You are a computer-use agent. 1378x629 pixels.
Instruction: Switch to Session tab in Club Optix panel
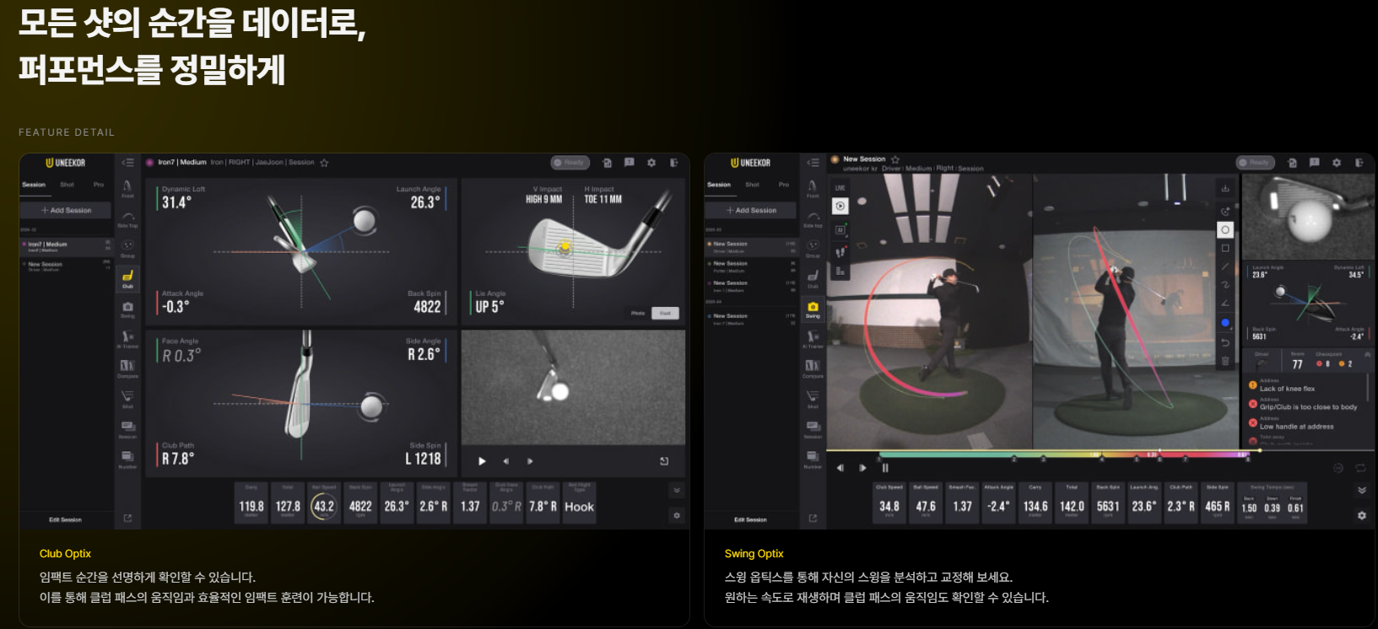34,185
